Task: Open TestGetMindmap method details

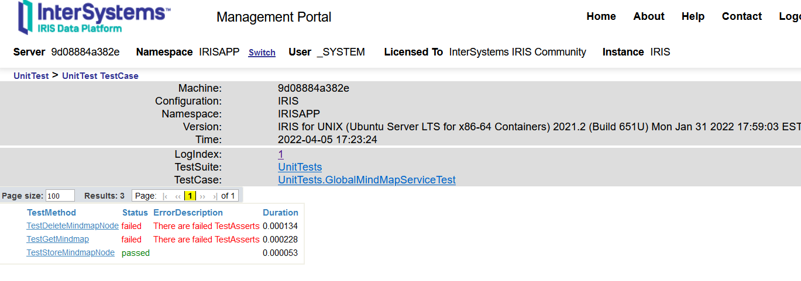Action: pos(57,239)
